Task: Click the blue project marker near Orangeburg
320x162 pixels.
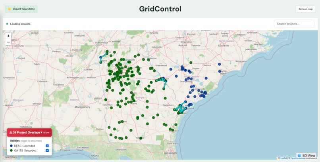Action: point(186,80)
